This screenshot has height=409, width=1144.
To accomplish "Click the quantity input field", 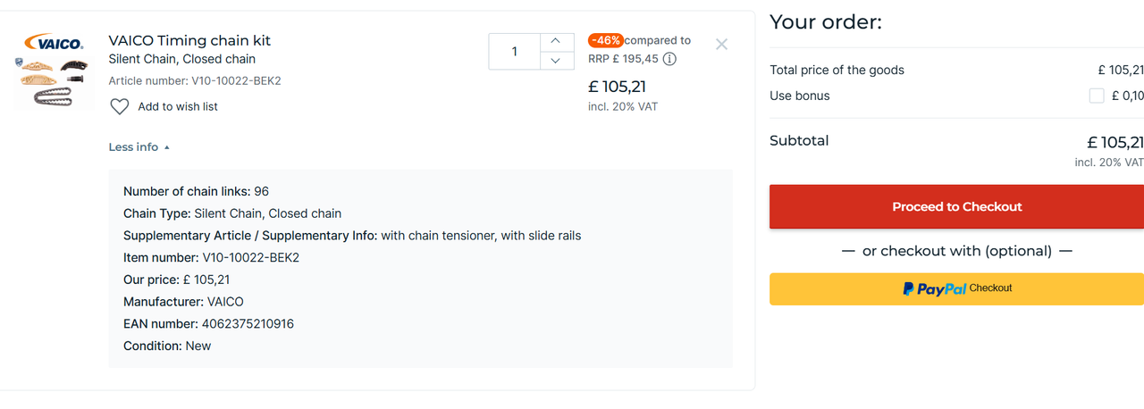I will coord(515,52).
